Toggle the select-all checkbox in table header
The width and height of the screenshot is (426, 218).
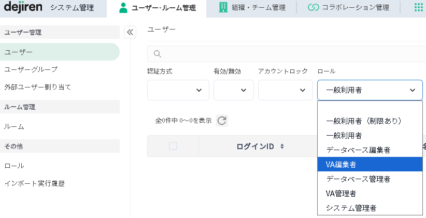(173, 147)
